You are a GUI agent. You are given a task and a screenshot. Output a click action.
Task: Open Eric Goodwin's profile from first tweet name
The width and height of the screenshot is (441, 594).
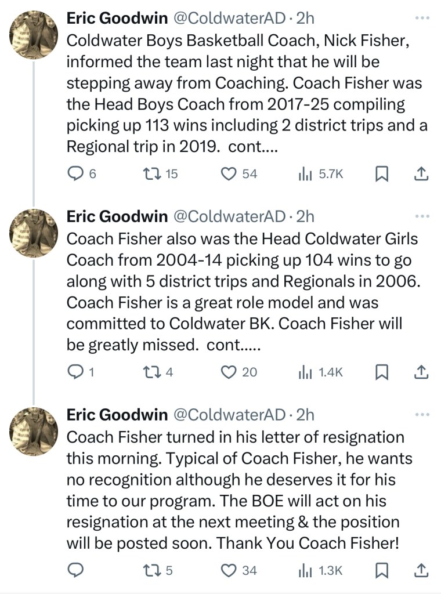[x=117, y=18]
